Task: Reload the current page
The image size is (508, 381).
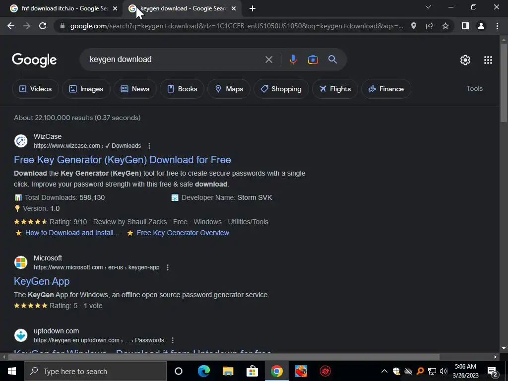Action: click(x=43, y=26)
